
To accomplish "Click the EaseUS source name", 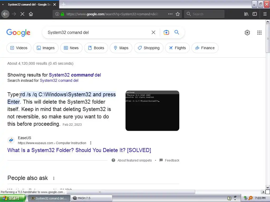I will (25, 138).
